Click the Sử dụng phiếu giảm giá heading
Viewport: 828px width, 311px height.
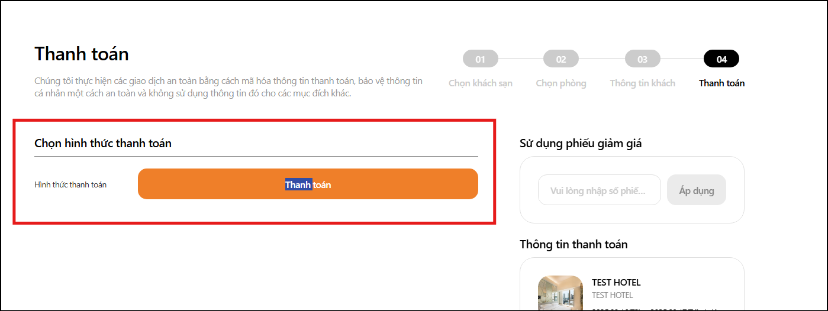(x=580, y=143)
